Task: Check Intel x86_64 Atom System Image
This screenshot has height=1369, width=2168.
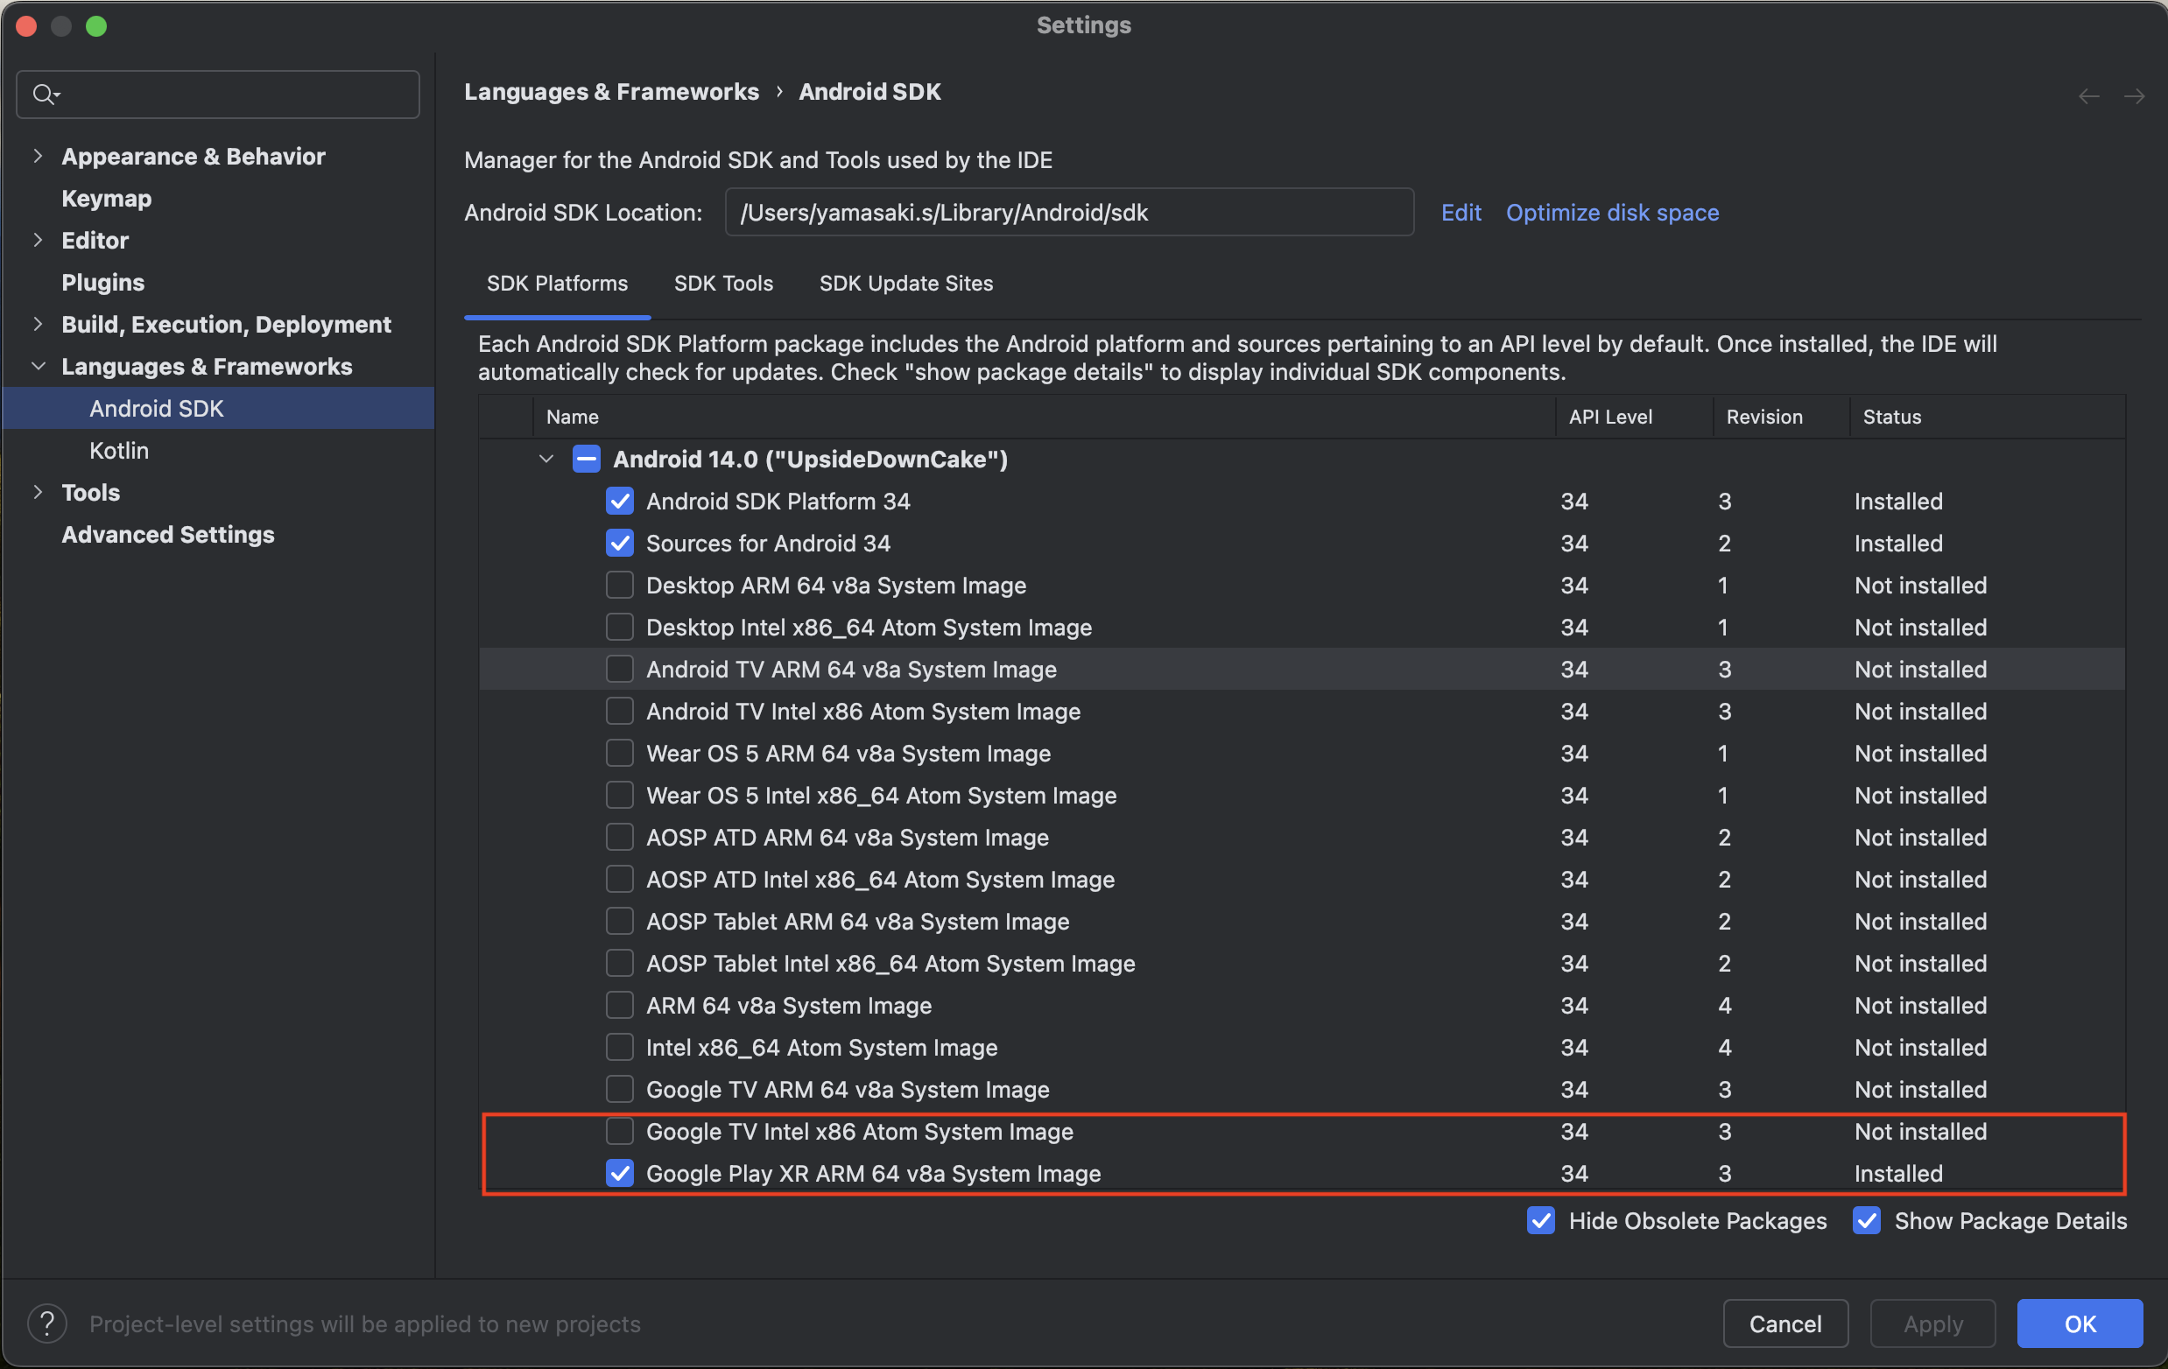Action: click(619, 1047)
